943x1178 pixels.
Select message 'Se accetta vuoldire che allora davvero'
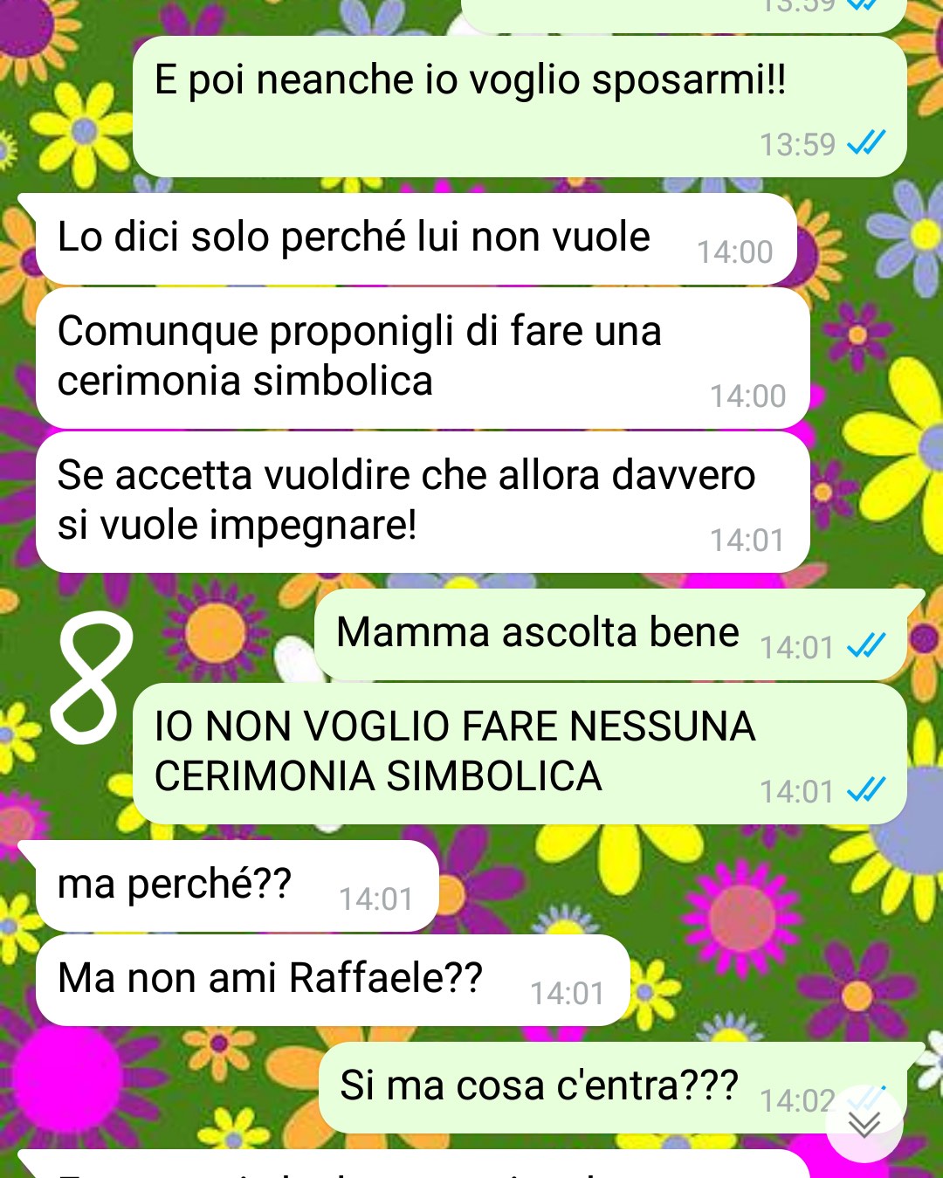point(423,502)
